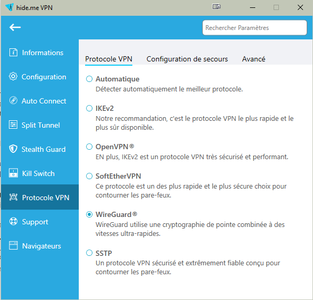Viewport: 313px width, 300px height.
Task: Choose the SSTP protocol radio button
Action: point(89,253)
